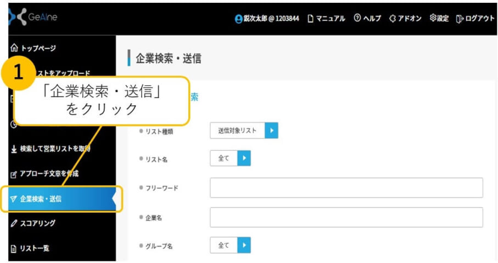Click the paper plane icon beside 企業検索・送信
The image size is (498, 263).
coord(13,199)
